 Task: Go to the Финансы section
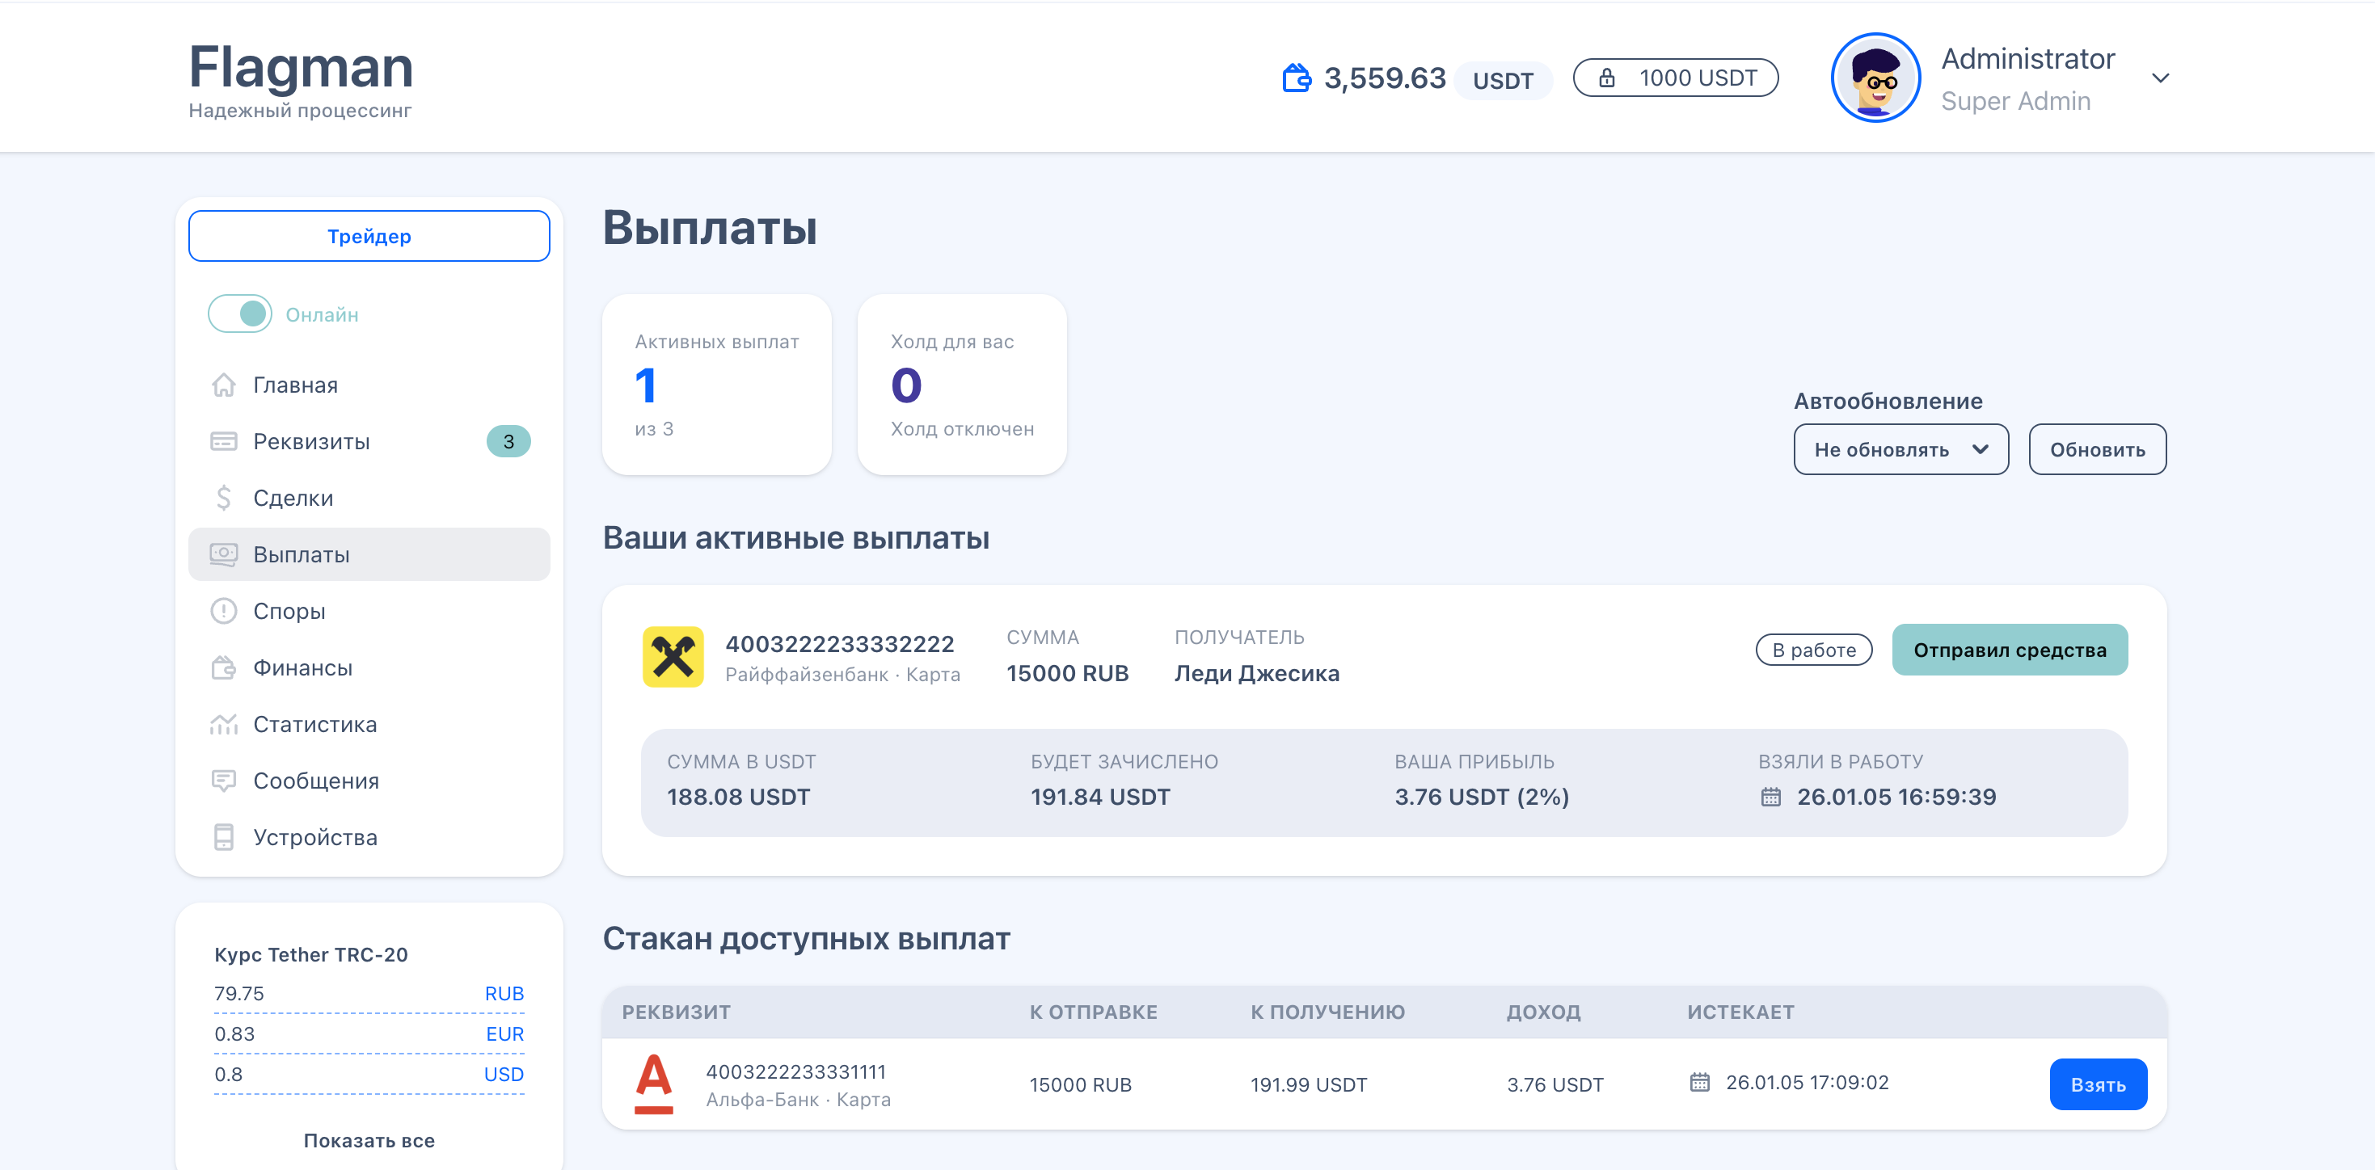click(302, 668)
